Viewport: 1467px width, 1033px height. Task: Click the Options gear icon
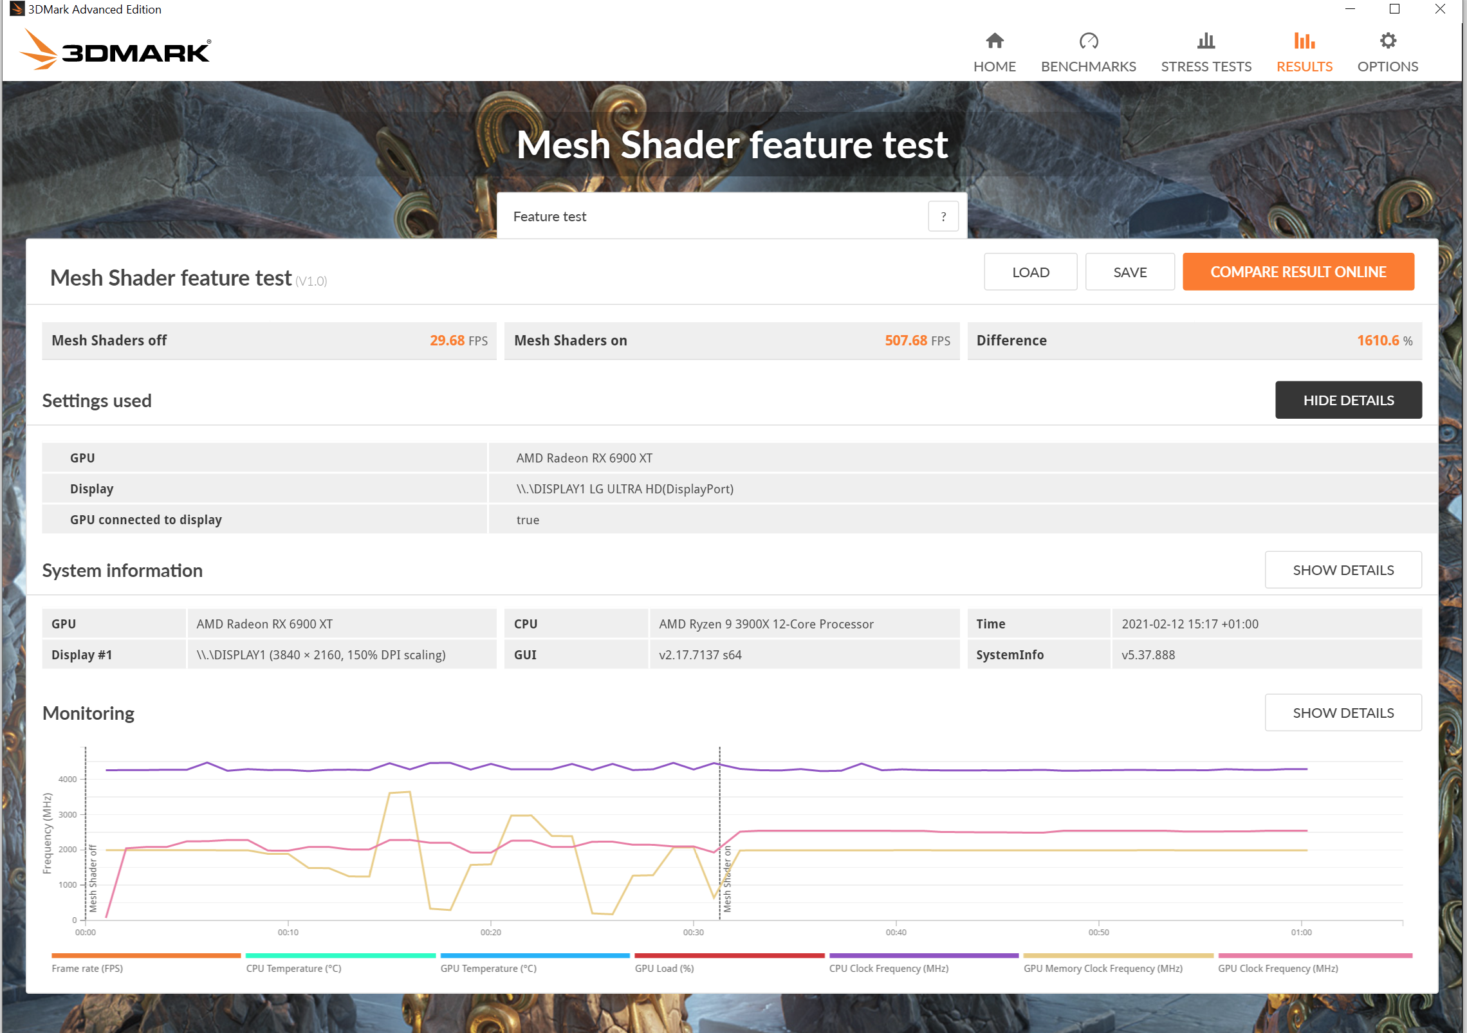point(1388,41)
